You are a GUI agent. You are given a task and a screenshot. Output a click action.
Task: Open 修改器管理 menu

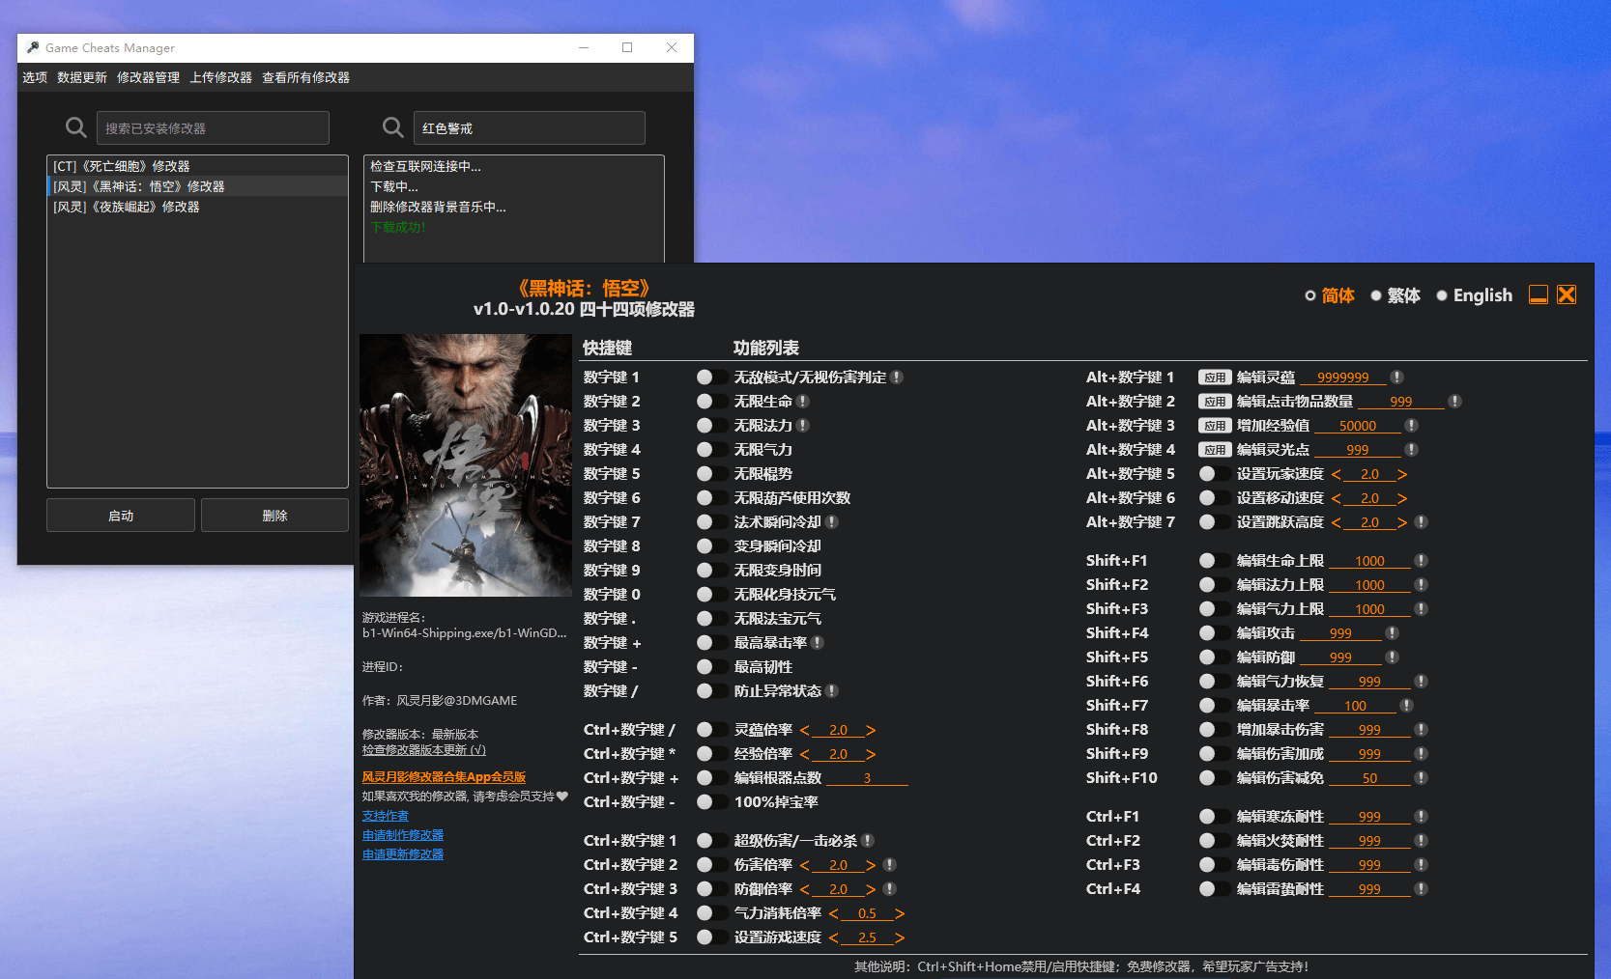pyautogui.click(x=148, y=77)
